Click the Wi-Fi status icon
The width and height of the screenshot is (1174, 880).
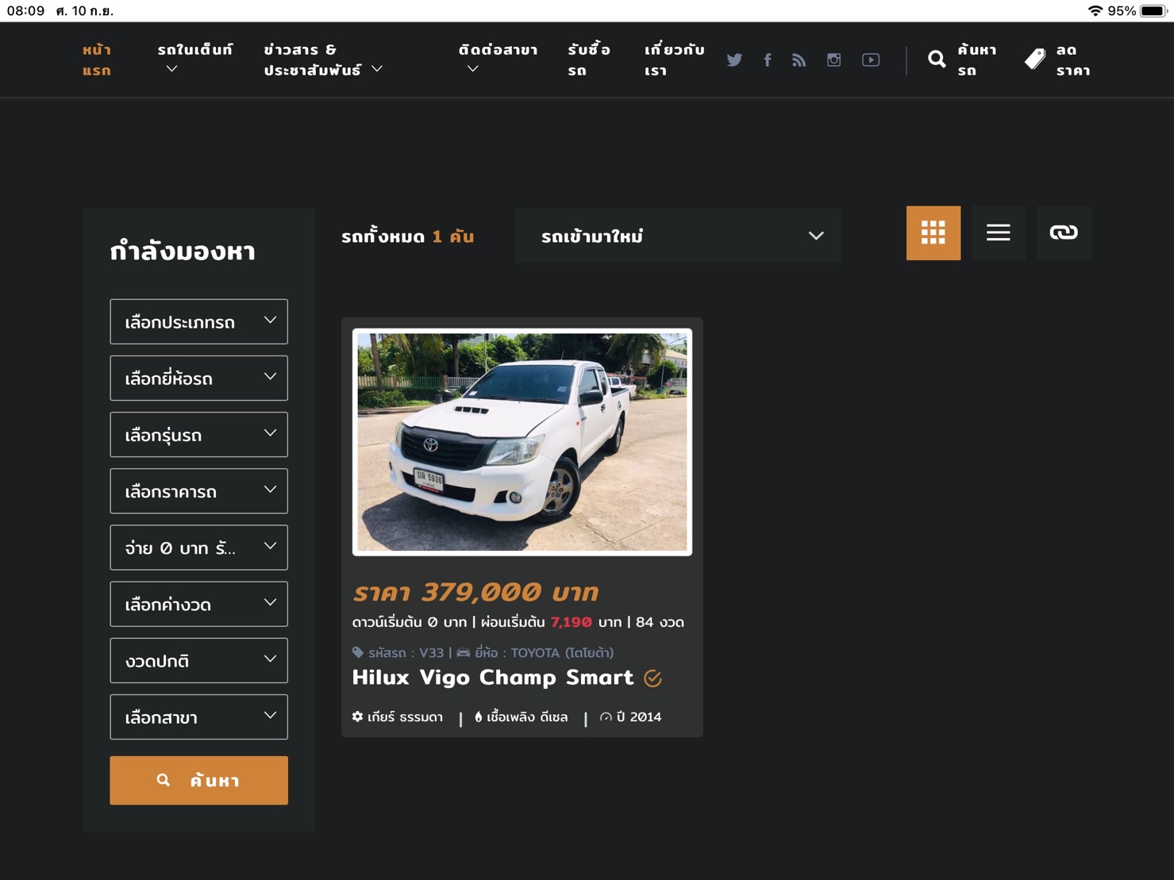[1095, 11]
